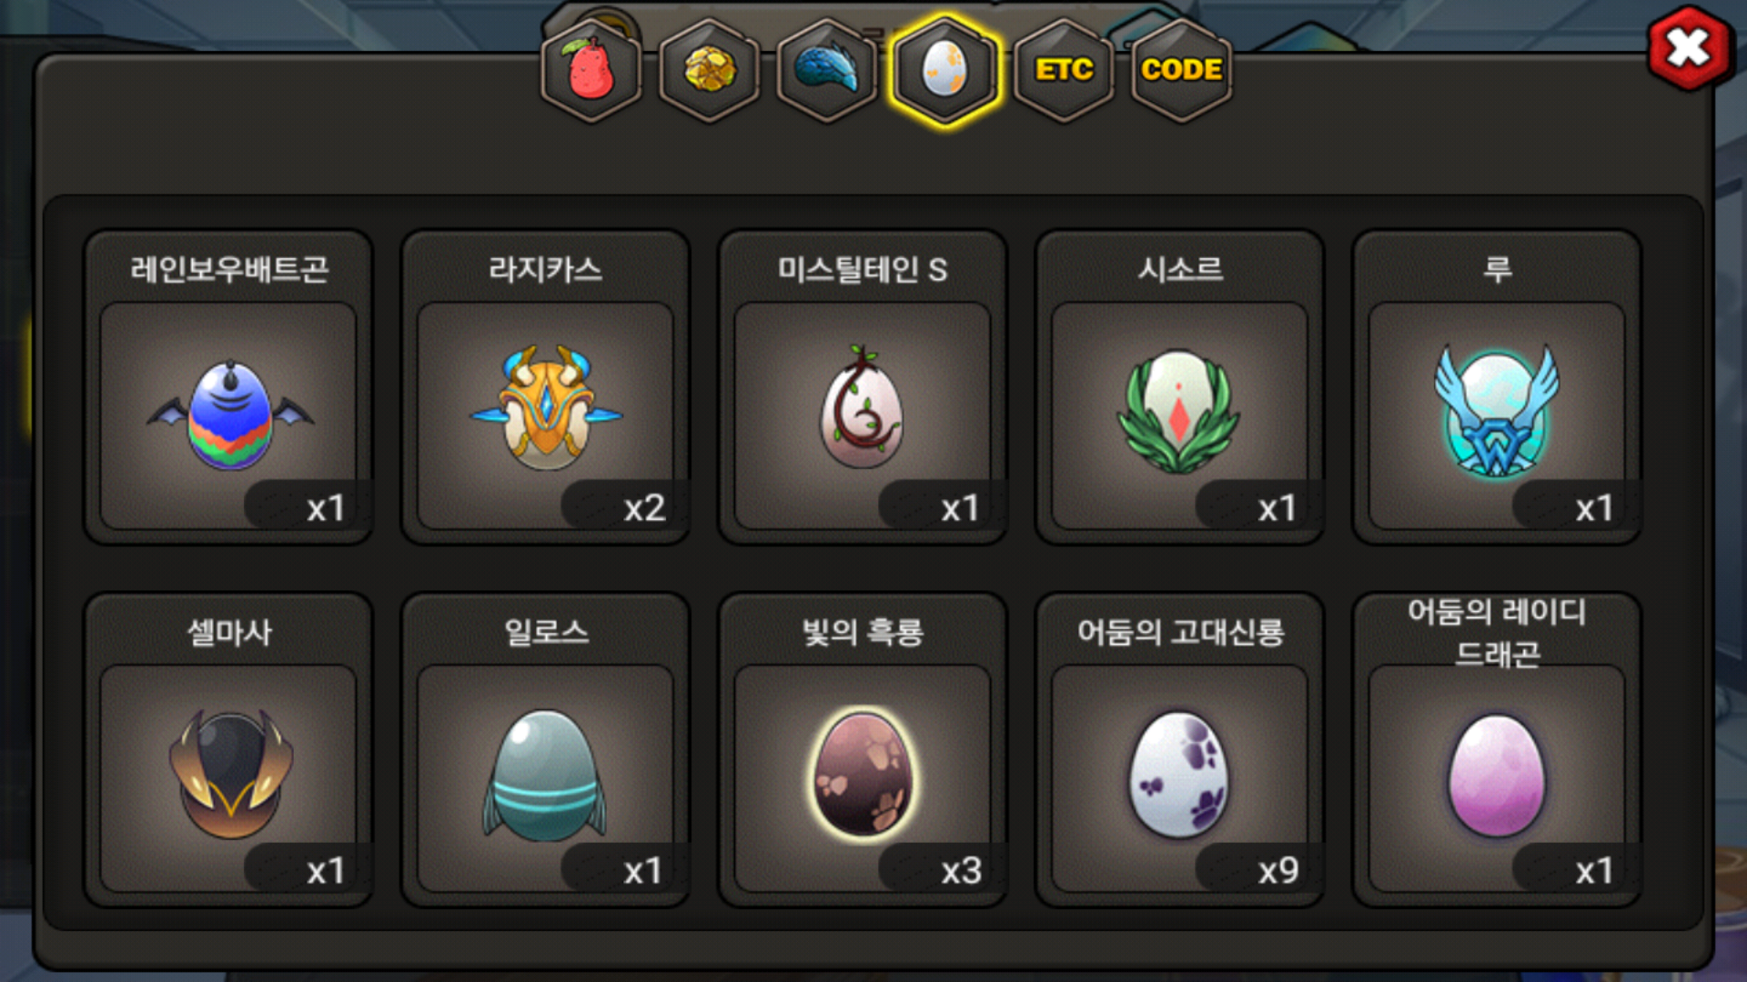
Task: Click the x9 quantity badge
Action: pos(1277,870)
